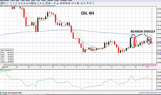Click the 'Mar/04/14' date on time axis
This screenshot has width=161, height=95.
(x=5, y=67)
